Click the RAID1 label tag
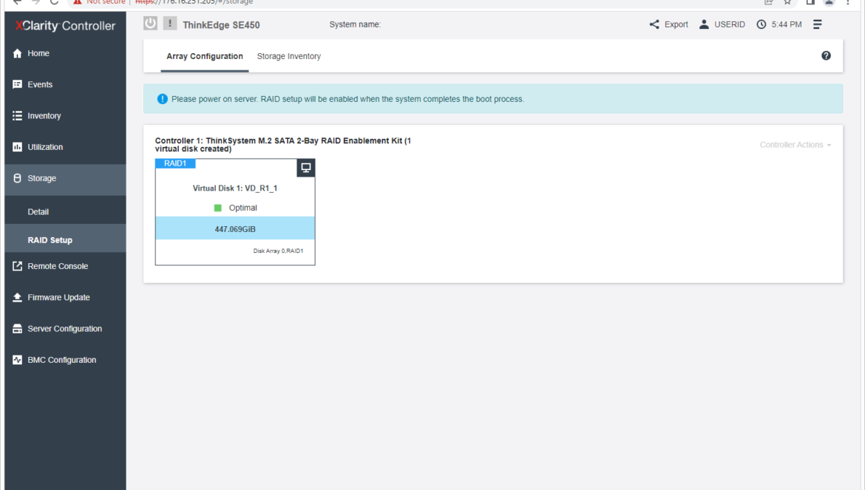Viewport: 865px width, 490px height. [175, 163]
